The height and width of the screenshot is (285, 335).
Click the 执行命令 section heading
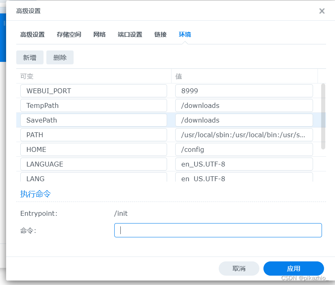(x=35, y=194)
